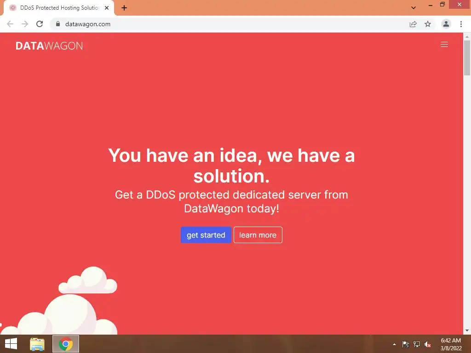Viewport: 471px width, 353px height.
Task: Open File Explorer from taskbar
Action: (37, 344)
